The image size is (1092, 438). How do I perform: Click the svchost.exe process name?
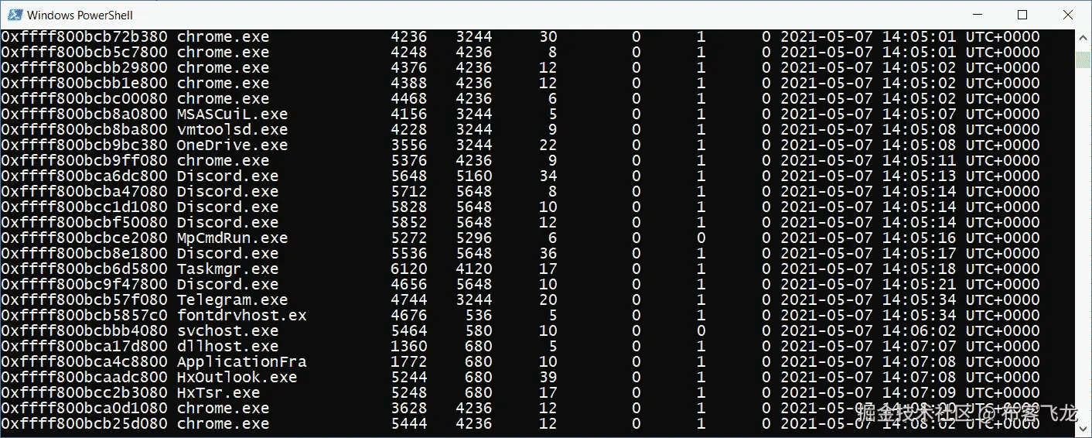click(x=227, y=330)
